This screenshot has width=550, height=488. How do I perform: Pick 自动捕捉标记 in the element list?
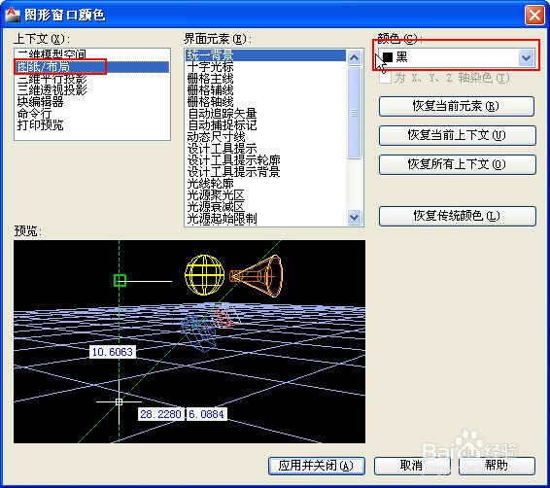click(265, 124)
